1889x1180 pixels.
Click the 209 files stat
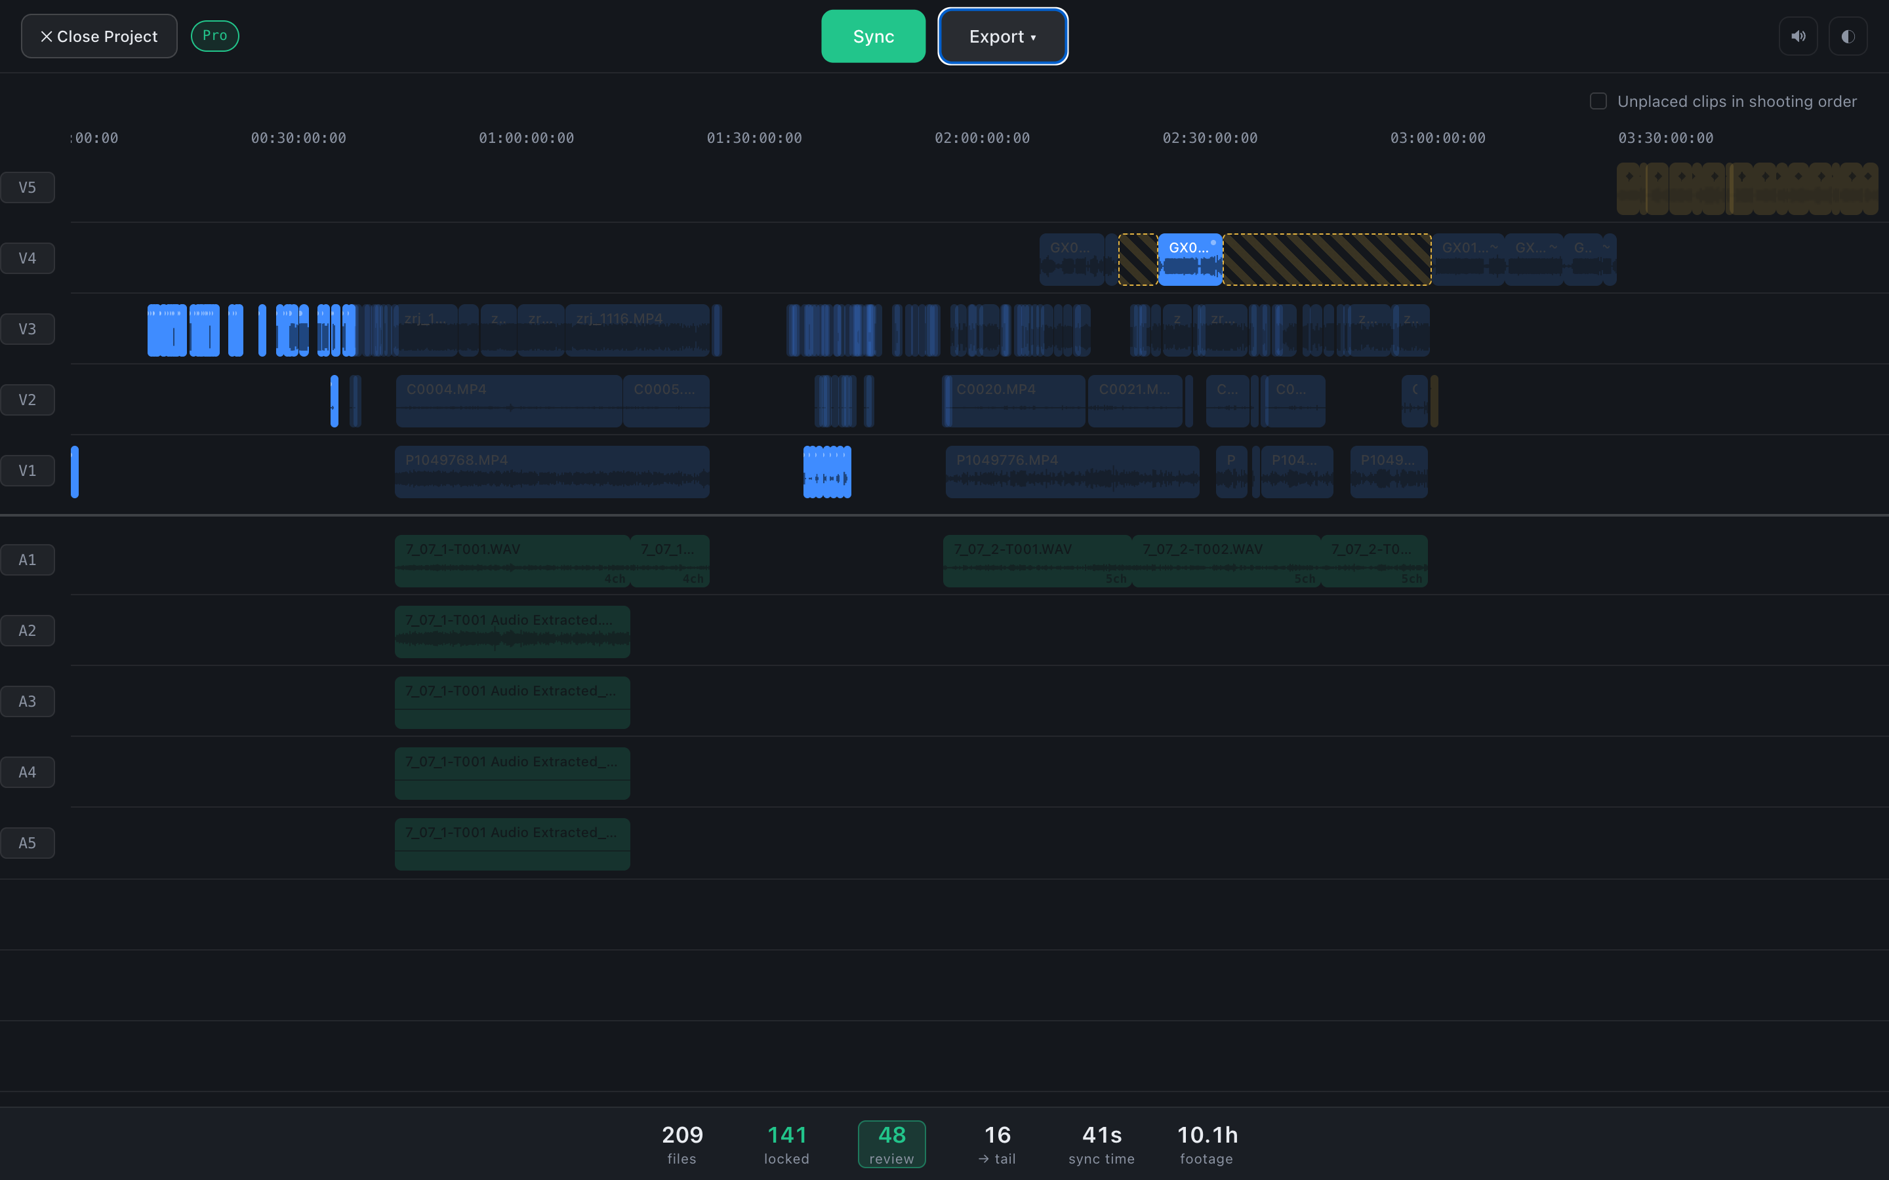[x=681, y=1144]
